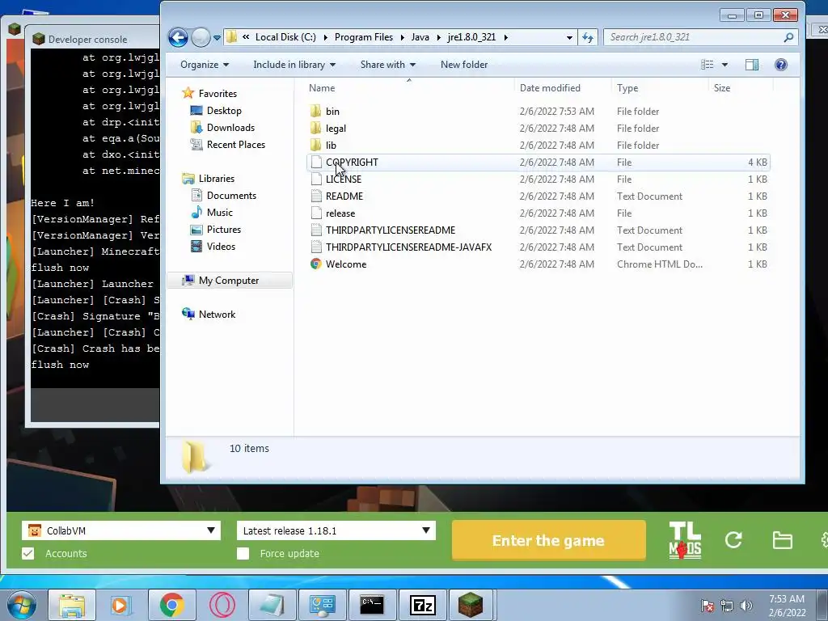Sort by Size column header

741,87
